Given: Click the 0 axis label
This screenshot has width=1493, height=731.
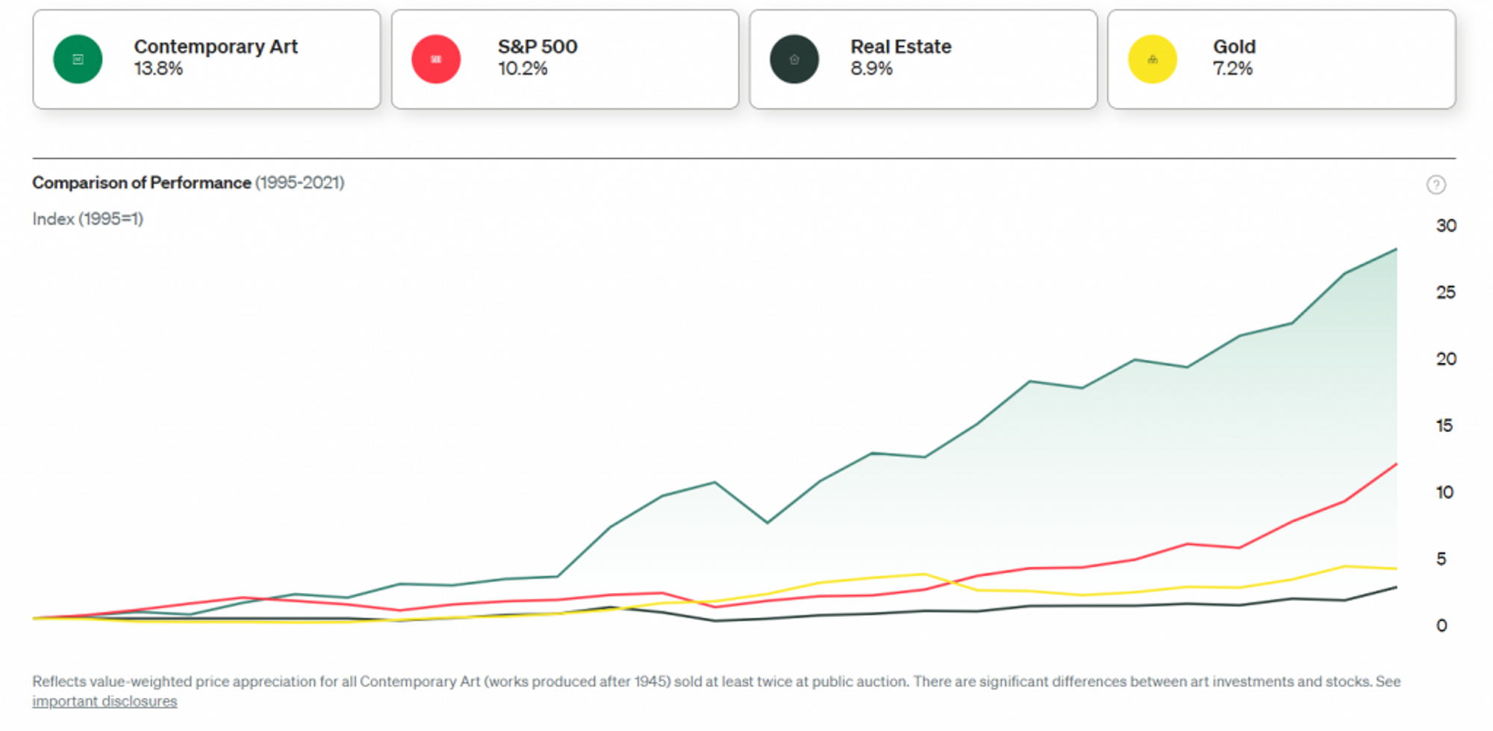Looking at the screenshot, I should tap(1441, 626).
